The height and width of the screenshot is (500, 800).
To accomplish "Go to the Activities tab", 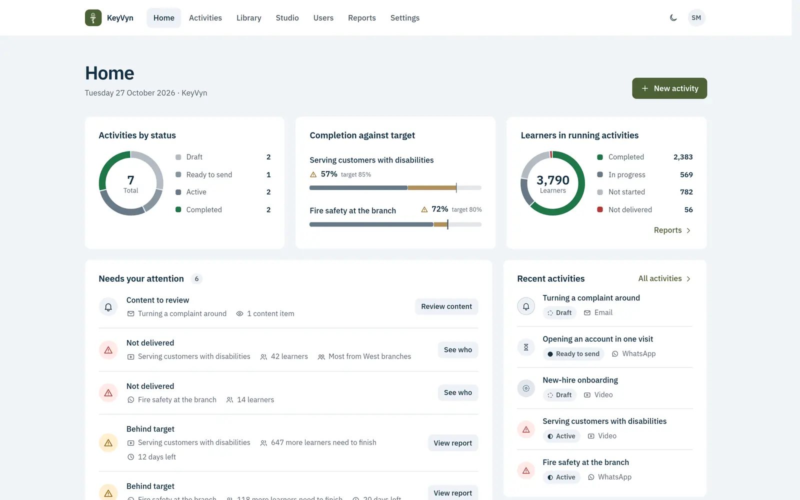I will [x=205, y=18].
